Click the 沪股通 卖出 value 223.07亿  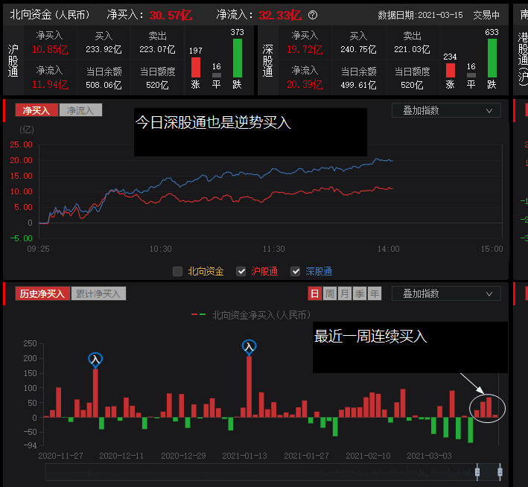tap(157, 49)
